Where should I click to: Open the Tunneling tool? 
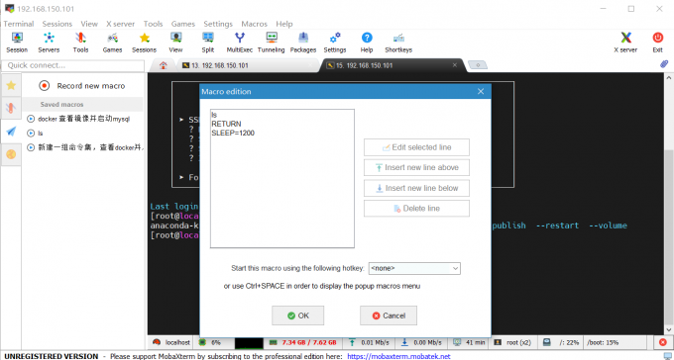pos(271,43)
